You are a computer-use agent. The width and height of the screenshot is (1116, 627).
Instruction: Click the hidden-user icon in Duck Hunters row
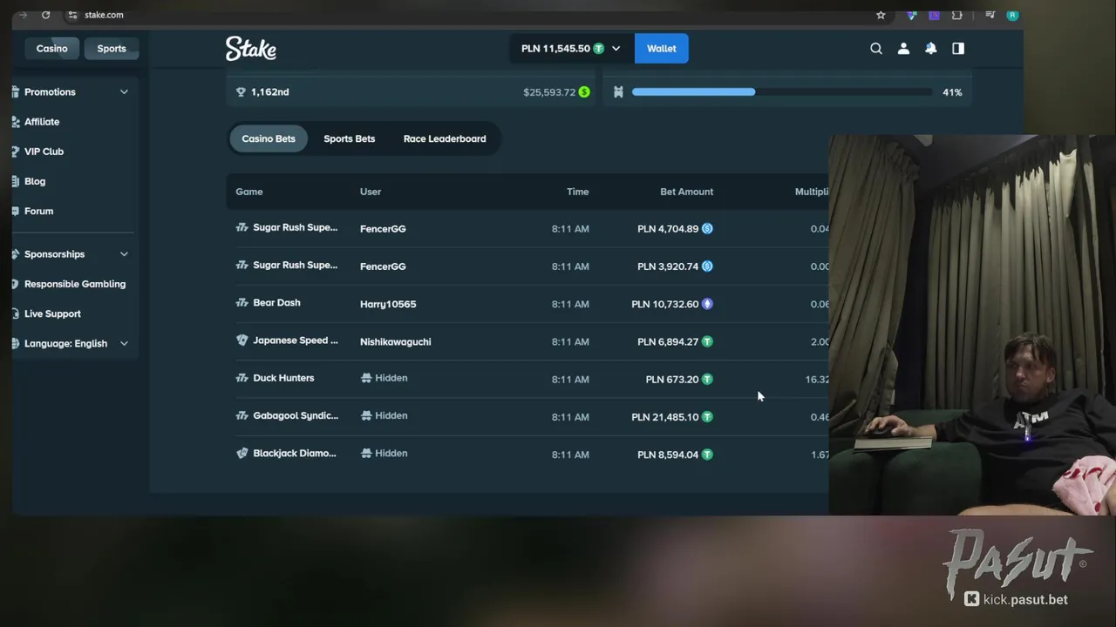point(366,378)
